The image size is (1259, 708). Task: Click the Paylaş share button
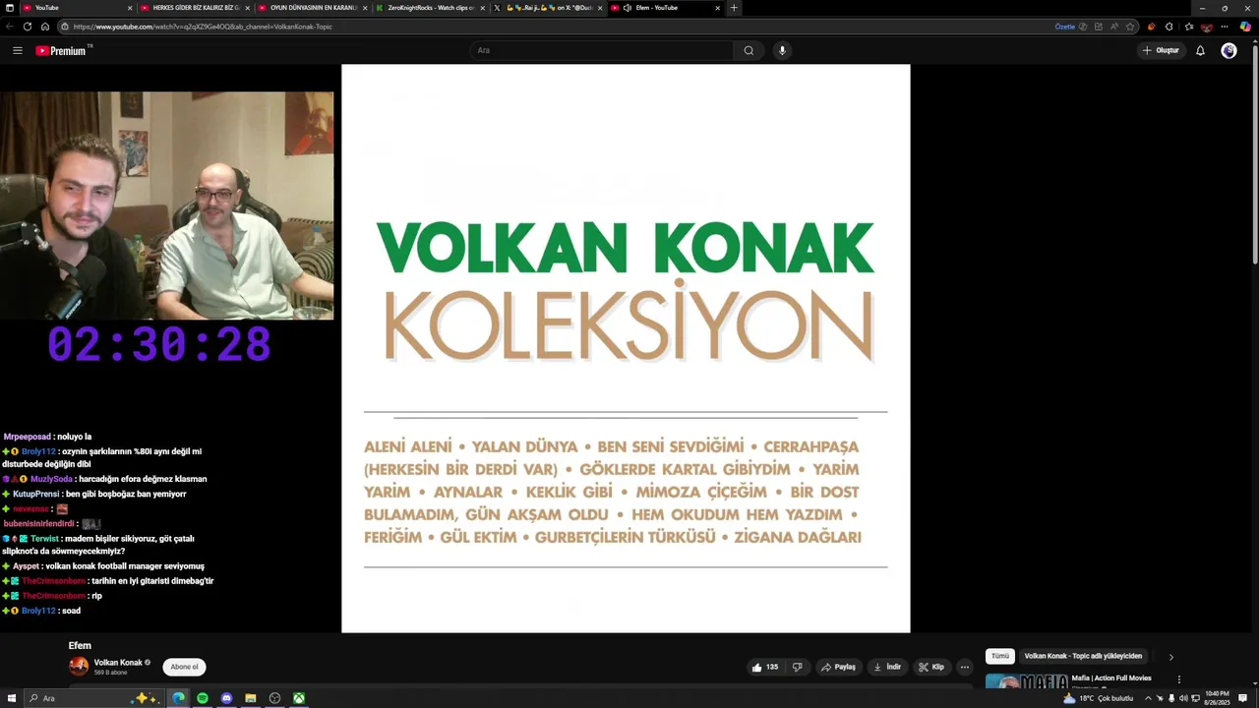838,667
